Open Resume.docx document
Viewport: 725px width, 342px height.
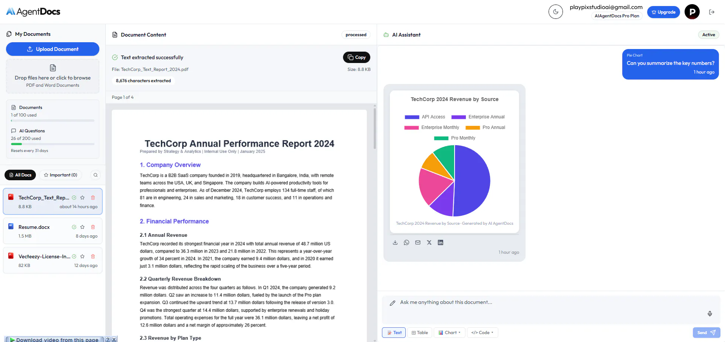pos(53,231)
